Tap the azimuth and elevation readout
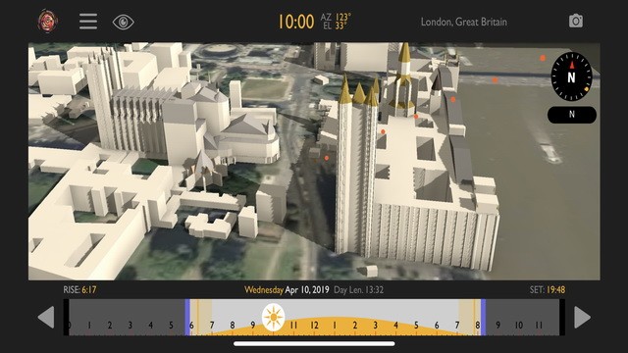 336,22
